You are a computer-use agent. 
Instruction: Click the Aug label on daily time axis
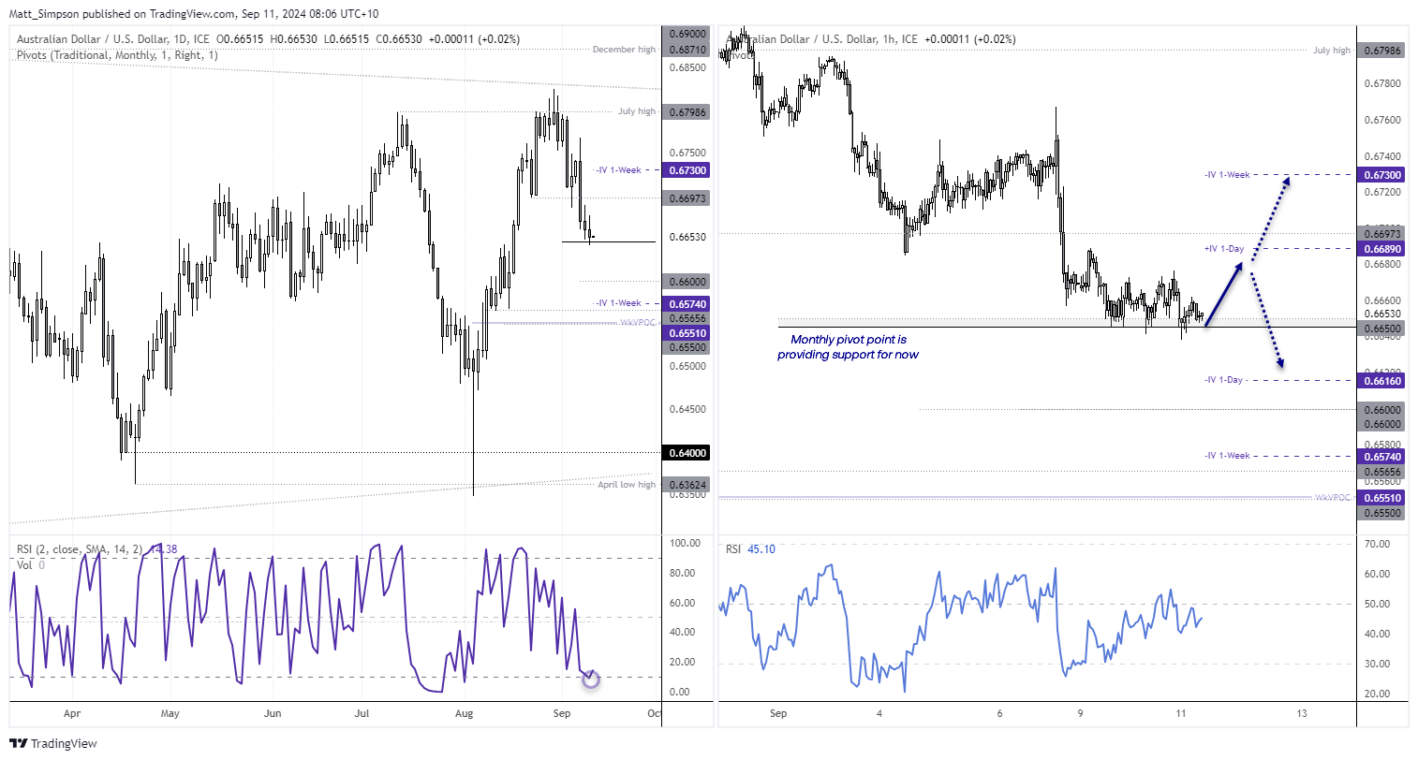(464, 714)
